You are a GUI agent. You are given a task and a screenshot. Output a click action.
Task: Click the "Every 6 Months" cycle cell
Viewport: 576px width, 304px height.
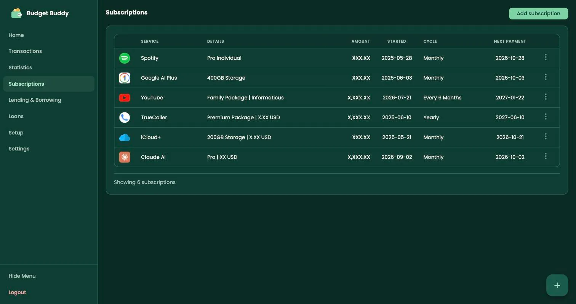click(442, 98)
